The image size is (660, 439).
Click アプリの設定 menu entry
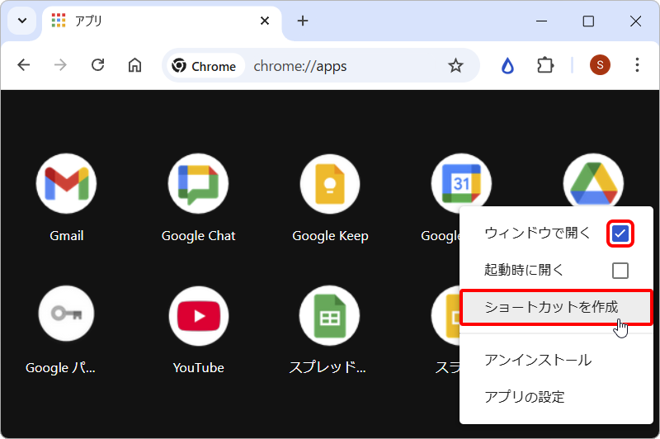[x=524, y=397]
